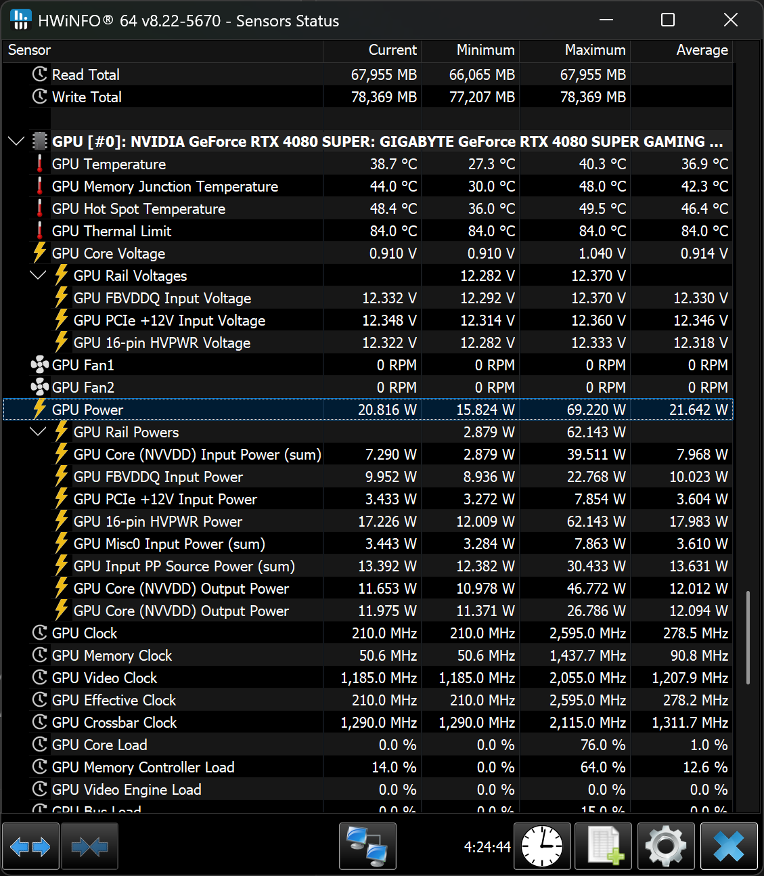Start logging with the document plus icon
764x876 pixels.
pyautogui.click(x=603, y=846)
